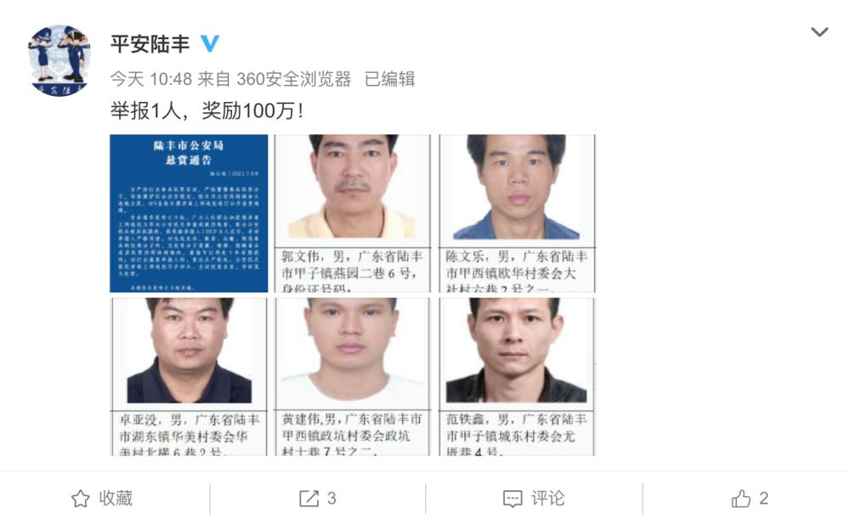Open the 范铁鑫 photo thumbnail

pos(517,376)
